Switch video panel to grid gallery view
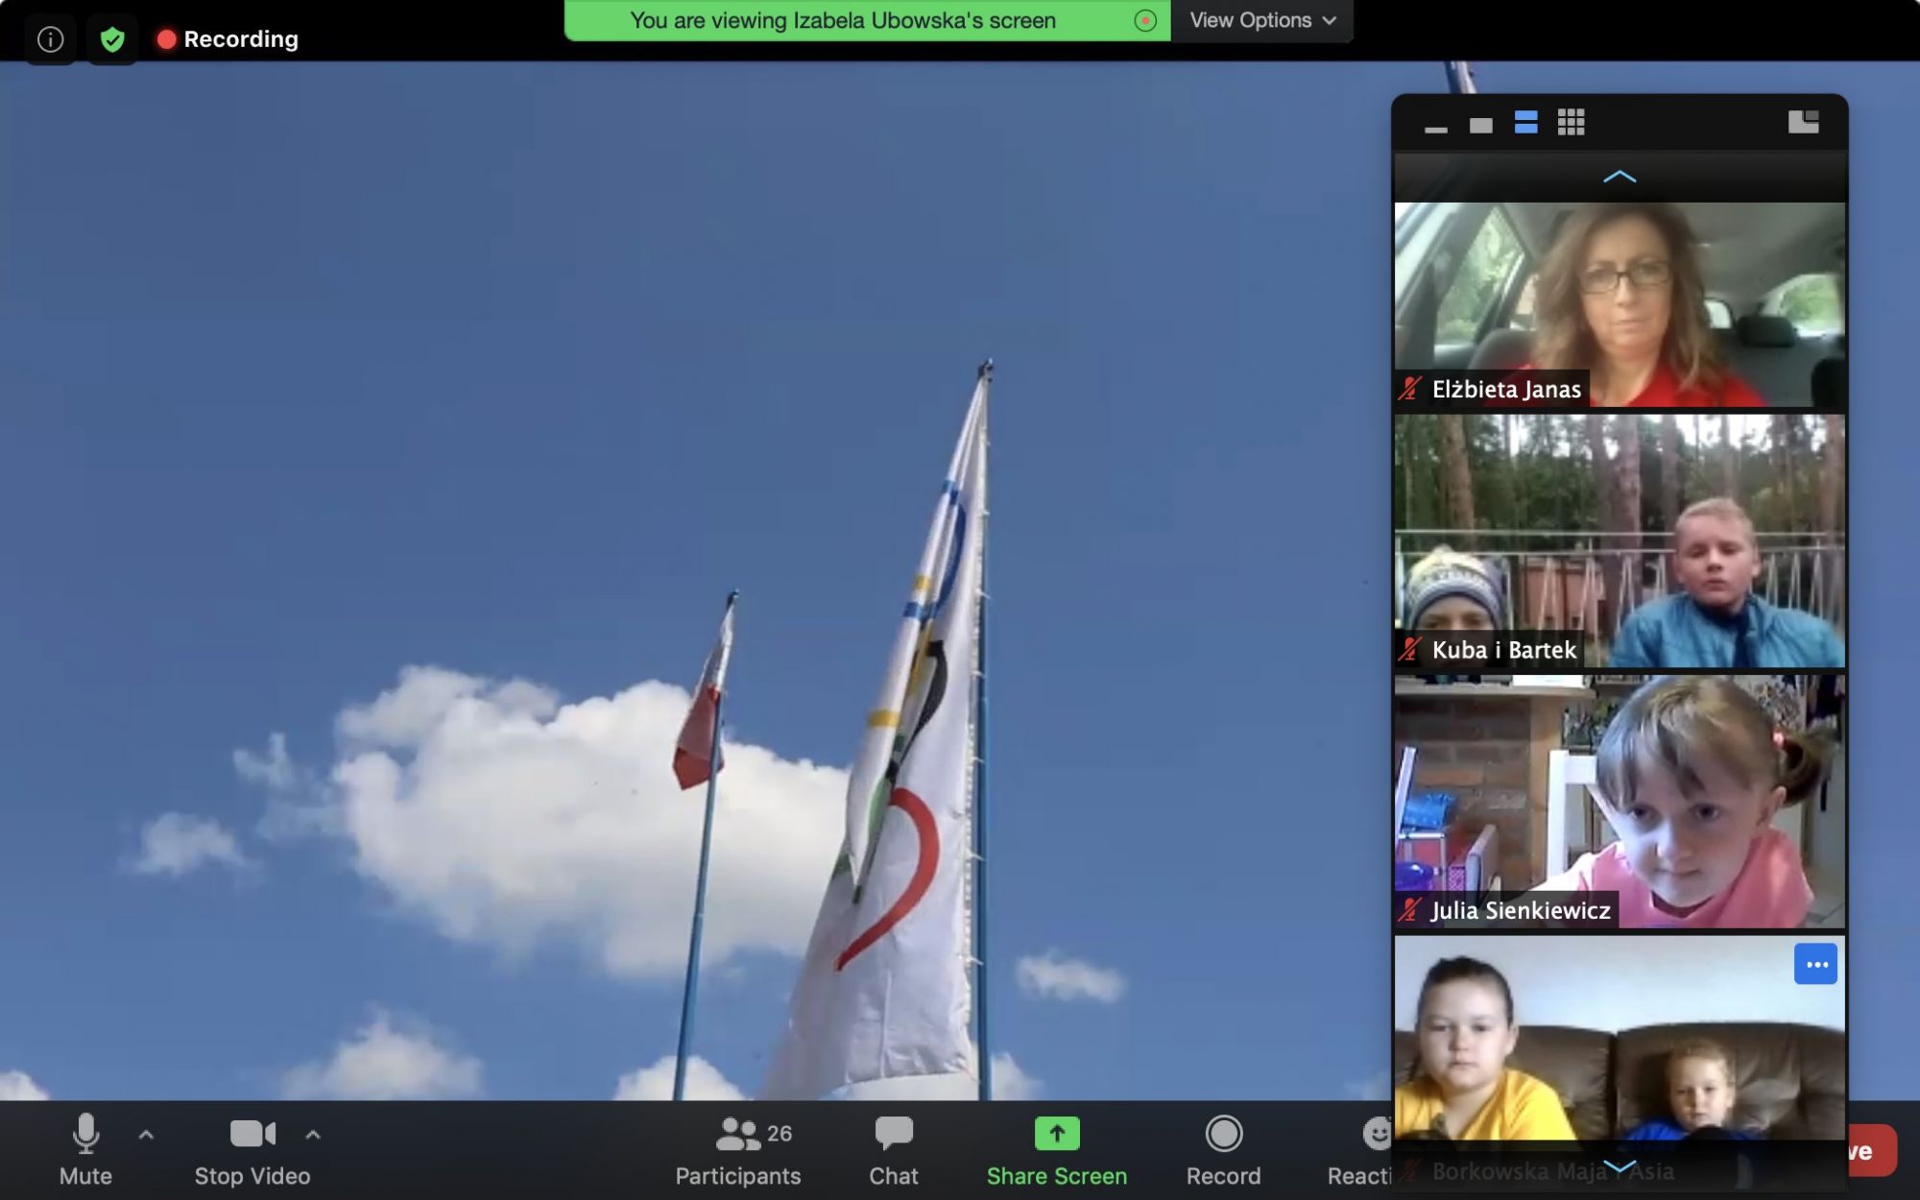Image resolution: width=1920 pixels, height=1200 pixels. [x=1571, y=122]
